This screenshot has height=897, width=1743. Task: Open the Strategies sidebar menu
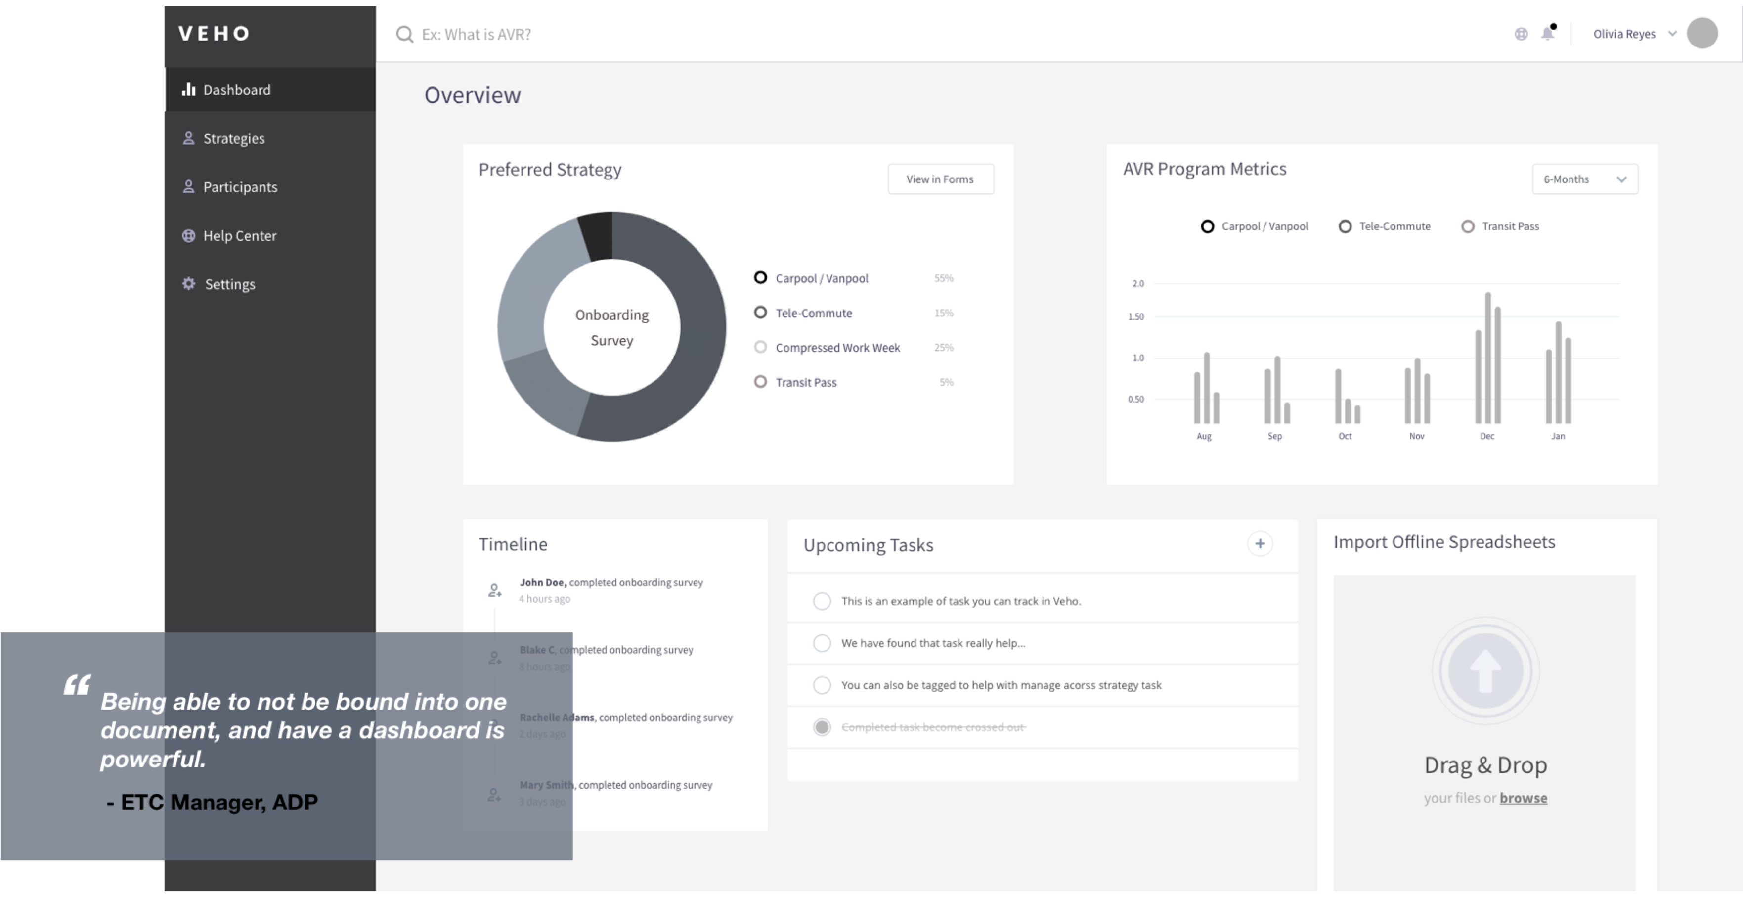pos(233,139)
